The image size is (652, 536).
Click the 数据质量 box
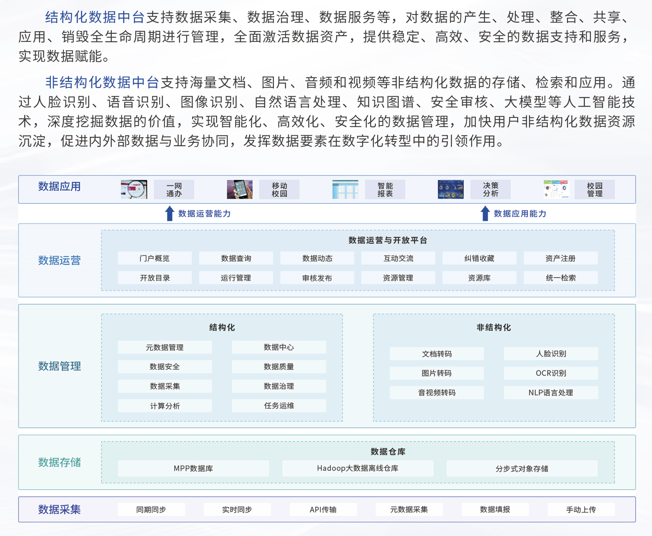click(279, 367)
